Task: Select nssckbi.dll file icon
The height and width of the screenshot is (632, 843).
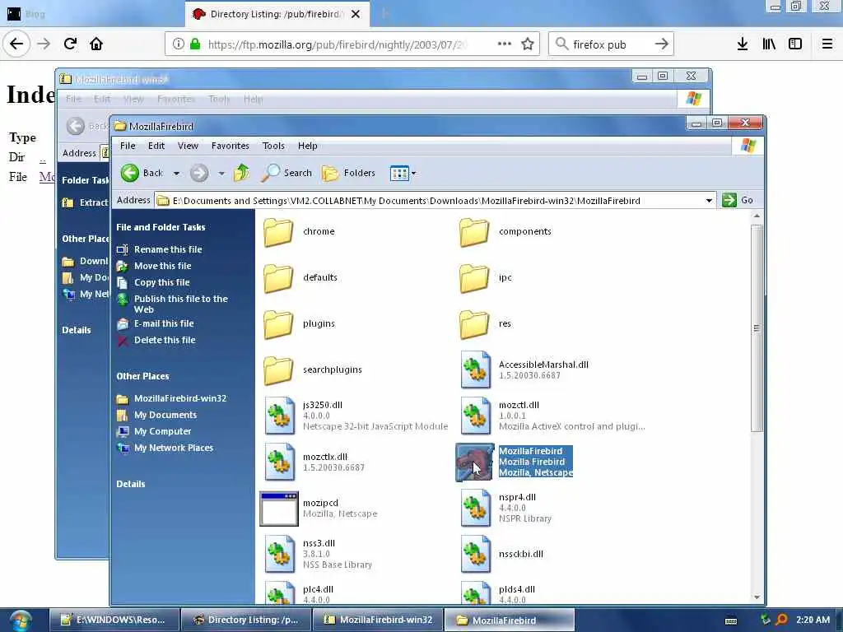Action: [x=476, y=554]
